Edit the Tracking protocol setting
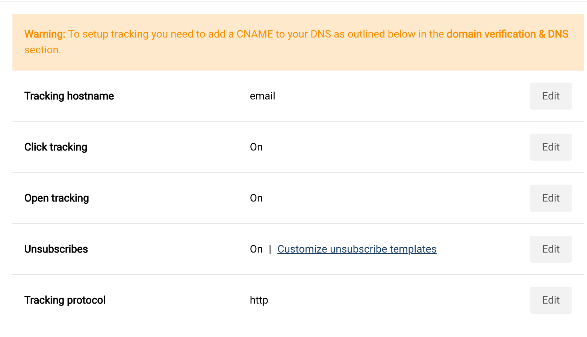 pyautogui.click(x=551, y=300)
